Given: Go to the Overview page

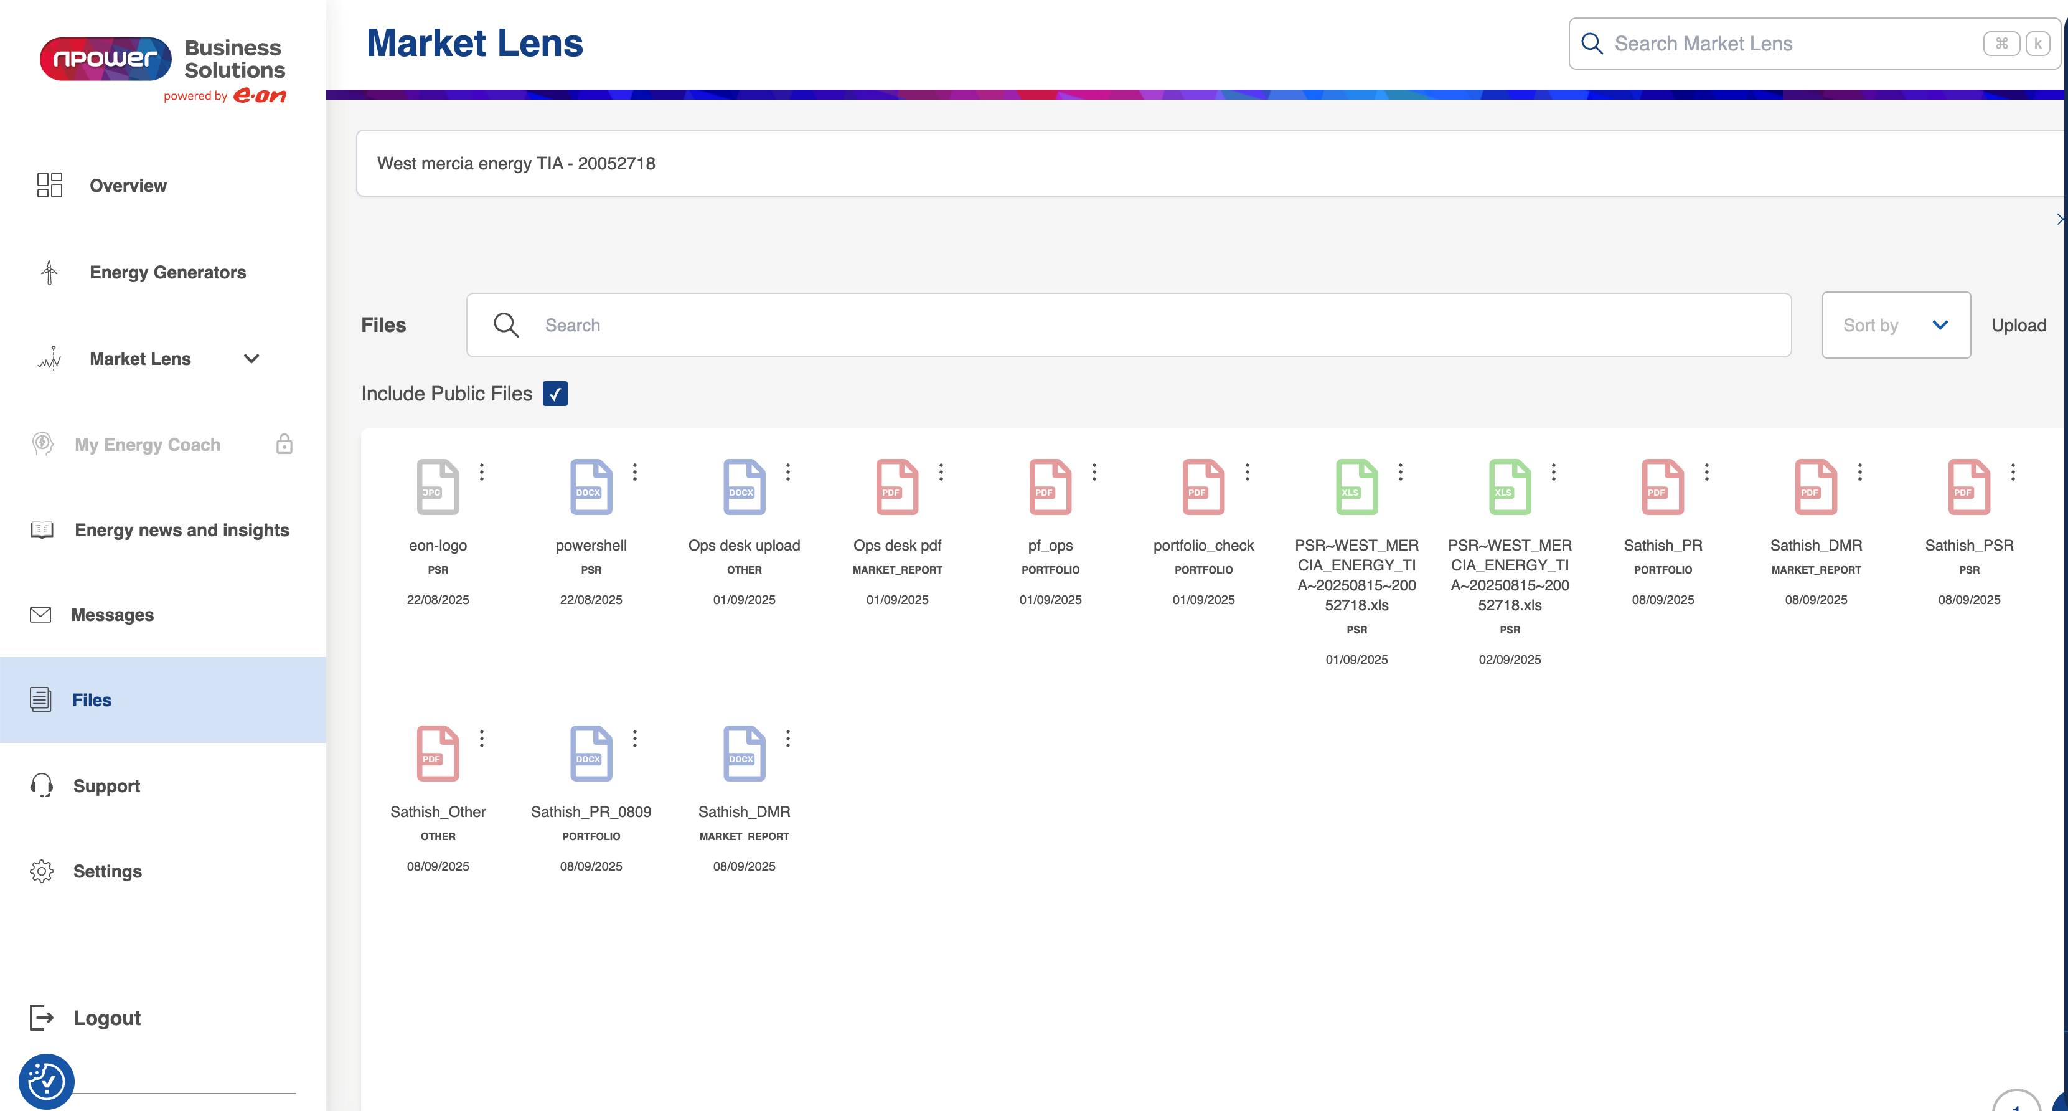Looking at the screenshot, I should [x=128, y=186].
